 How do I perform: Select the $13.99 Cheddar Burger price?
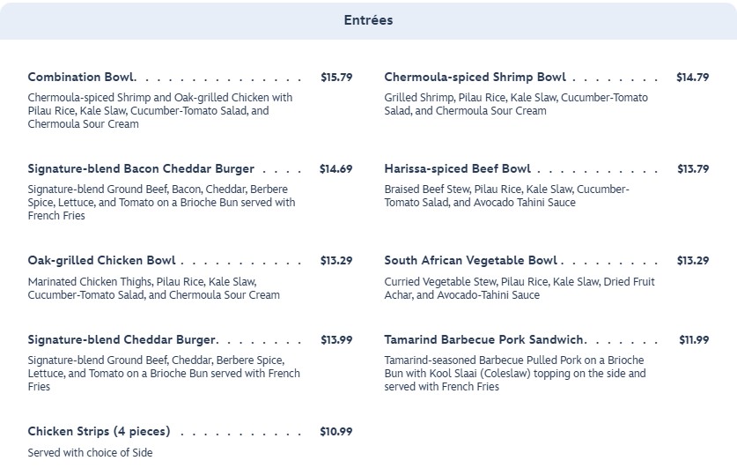pos(336,340)
